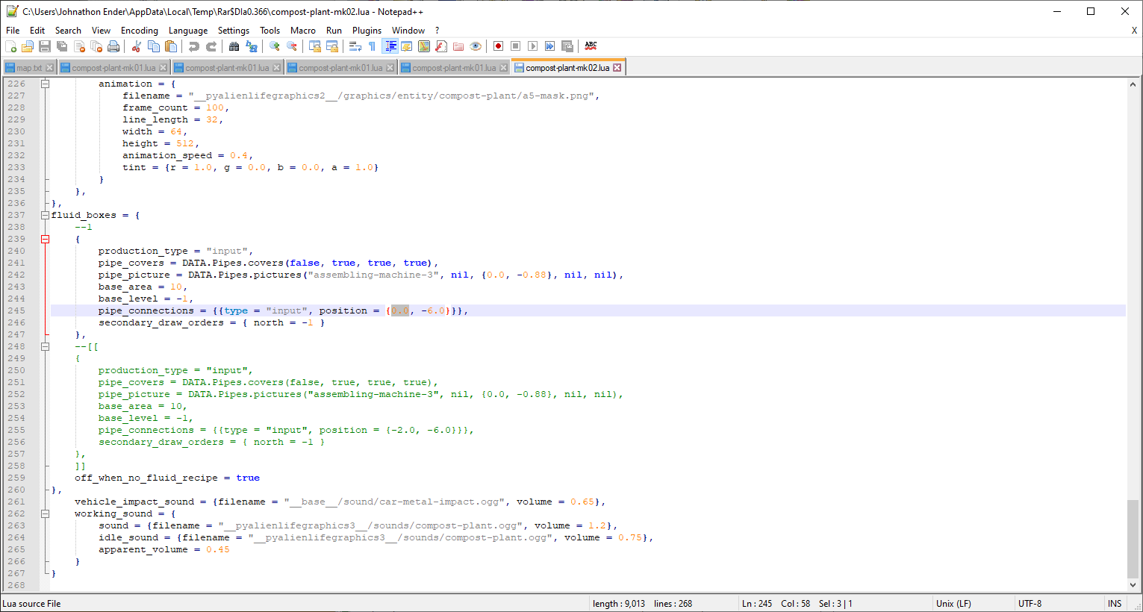This screenshot has width=1143, height=612.
Task: Collapse the red fold marker at line 239
Action: pyautogui.click(x=45, y=239)
